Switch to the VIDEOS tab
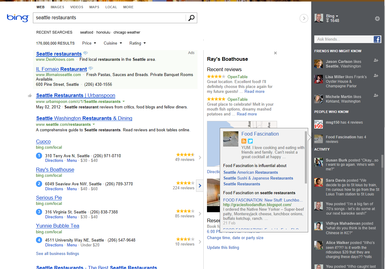385x269 pixels. click(77, 7)
